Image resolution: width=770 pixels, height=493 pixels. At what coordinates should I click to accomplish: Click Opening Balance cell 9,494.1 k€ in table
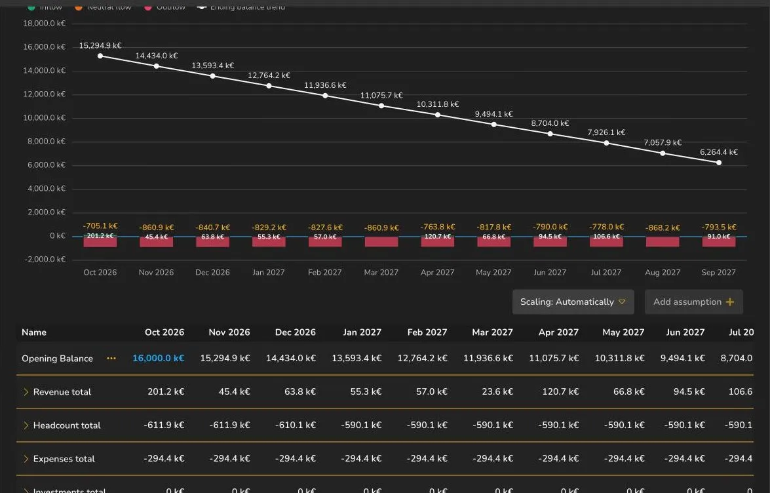tap(682, 359)
